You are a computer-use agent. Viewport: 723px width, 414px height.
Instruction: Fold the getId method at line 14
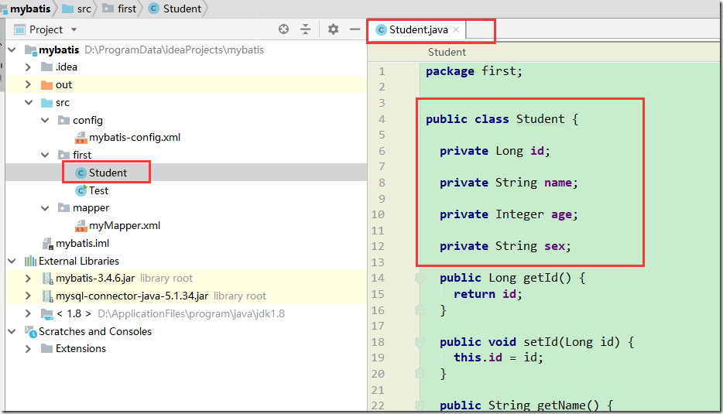click(420, 278)
